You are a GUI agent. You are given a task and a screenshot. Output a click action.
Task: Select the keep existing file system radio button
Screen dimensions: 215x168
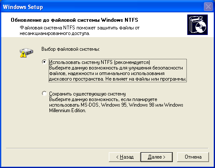pyautogui.click(x=44, y=93)
